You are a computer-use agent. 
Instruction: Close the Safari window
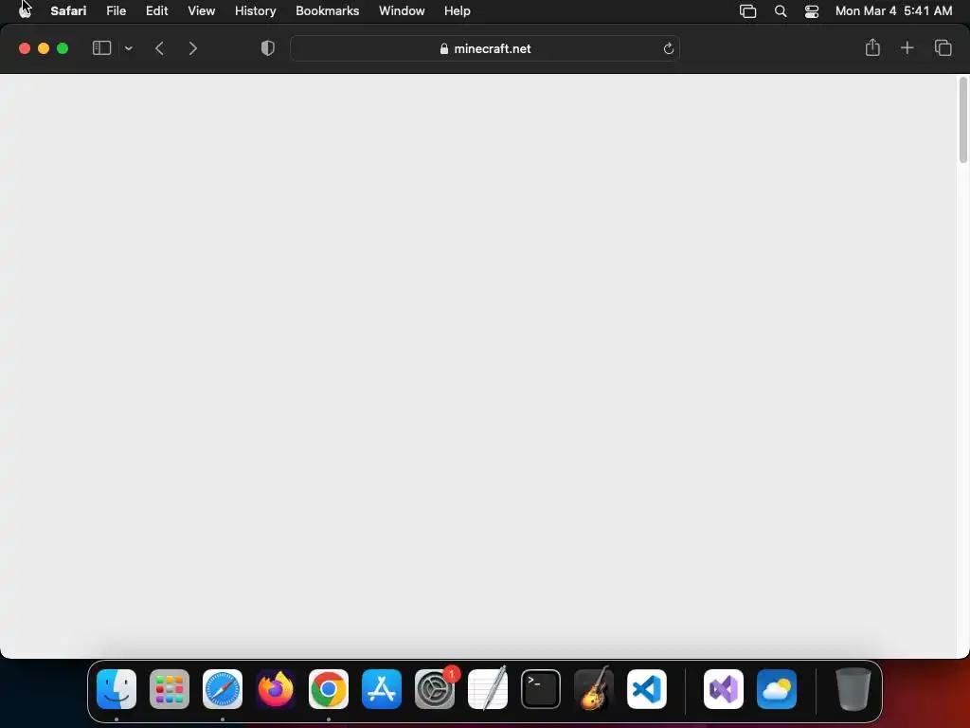click(x=25, y=48)
